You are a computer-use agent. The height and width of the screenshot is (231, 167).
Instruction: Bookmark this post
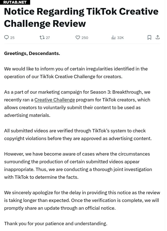149,37
